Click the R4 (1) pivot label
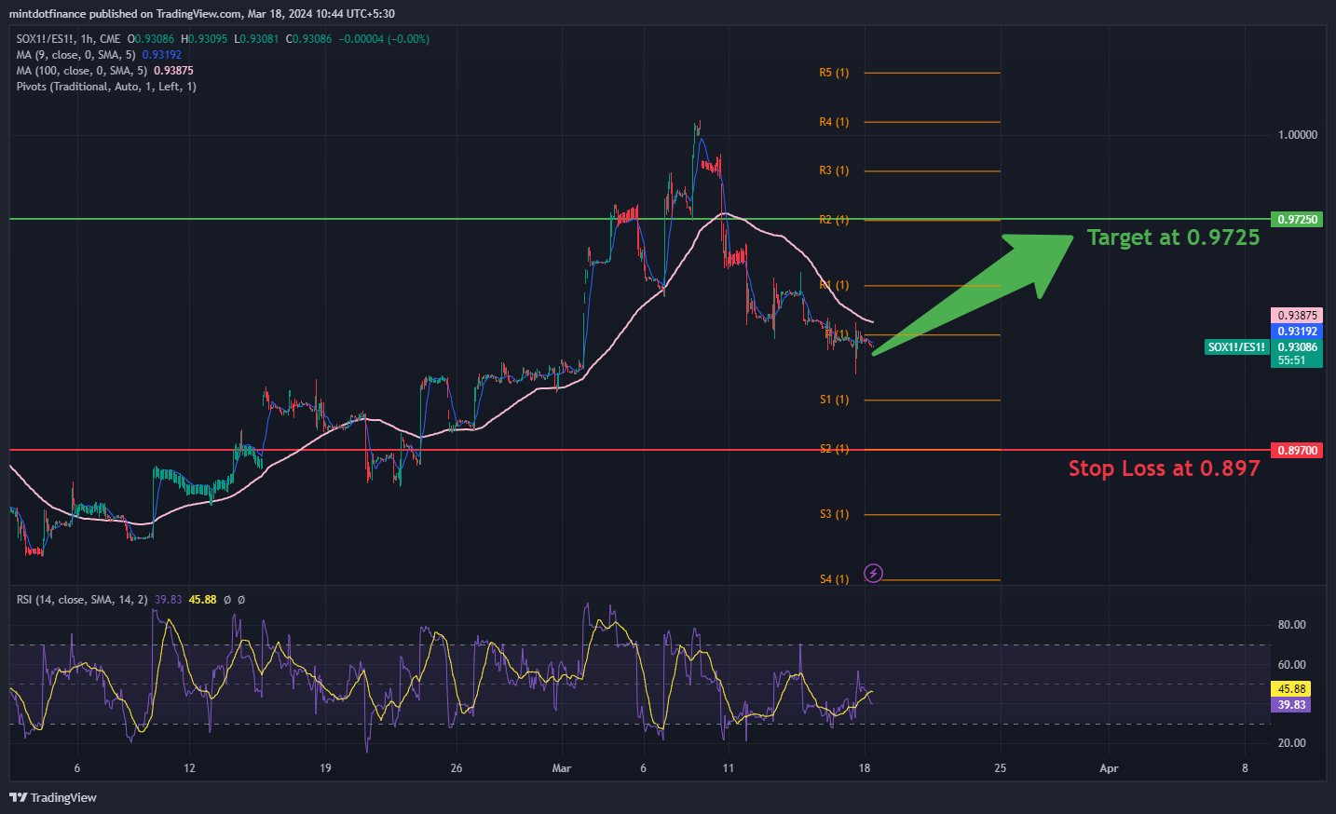This screenshot has width=1336, height=814. [834, 122]
